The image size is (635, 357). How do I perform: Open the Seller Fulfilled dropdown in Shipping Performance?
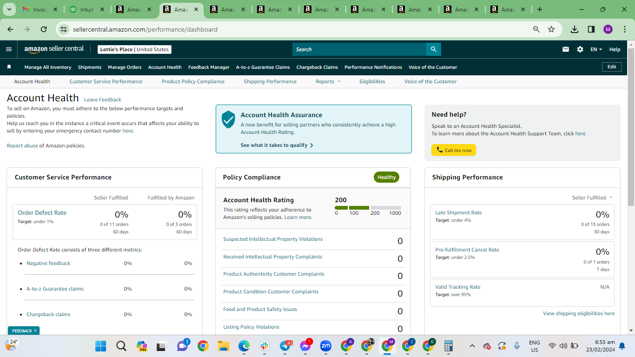click(x=592, y=198)
